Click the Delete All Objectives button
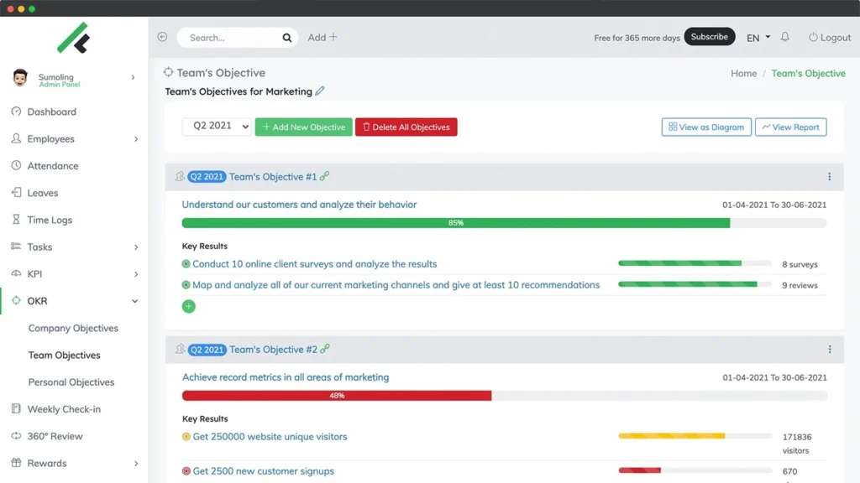 coord(406,127)
